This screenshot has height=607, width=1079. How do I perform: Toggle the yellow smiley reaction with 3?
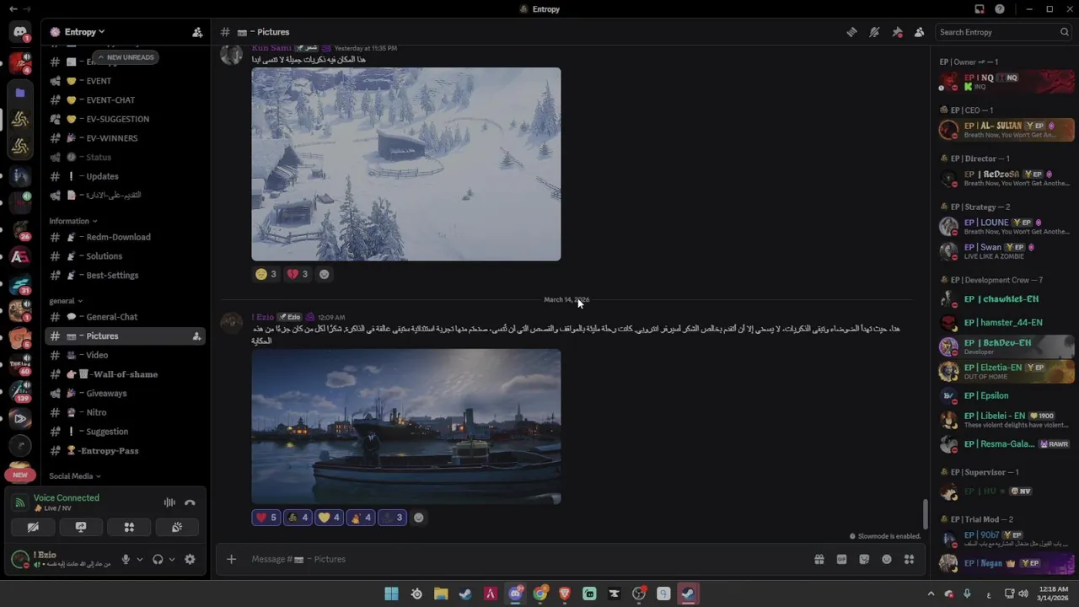tap(266, 274)
